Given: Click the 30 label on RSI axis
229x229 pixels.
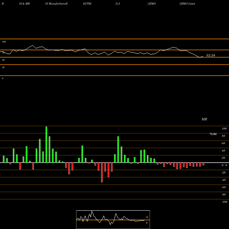Looking at the screenshot, I should (3, 67).
